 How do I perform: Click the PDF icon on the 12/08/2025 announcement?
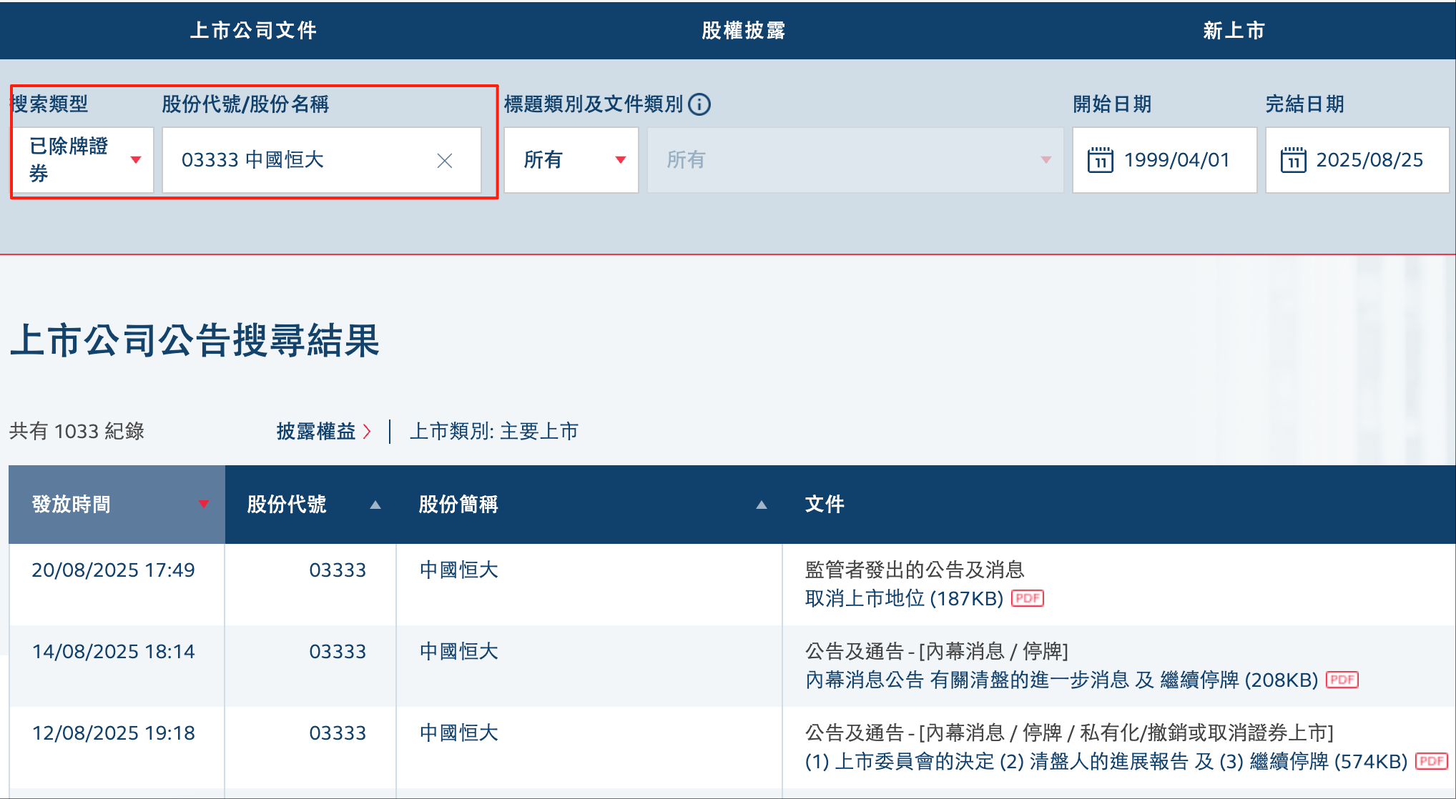(1431, 762)
